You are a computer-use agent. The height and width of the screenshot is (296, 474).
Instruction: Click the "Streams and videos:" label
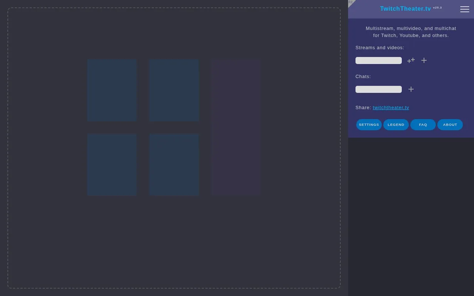[380, 48]
